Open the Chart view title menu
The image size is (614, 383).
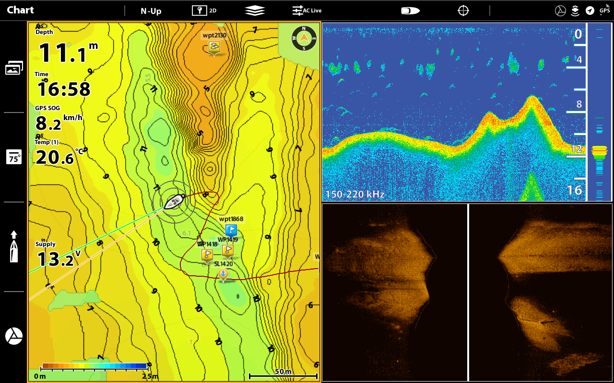click(x=20, y=10)
